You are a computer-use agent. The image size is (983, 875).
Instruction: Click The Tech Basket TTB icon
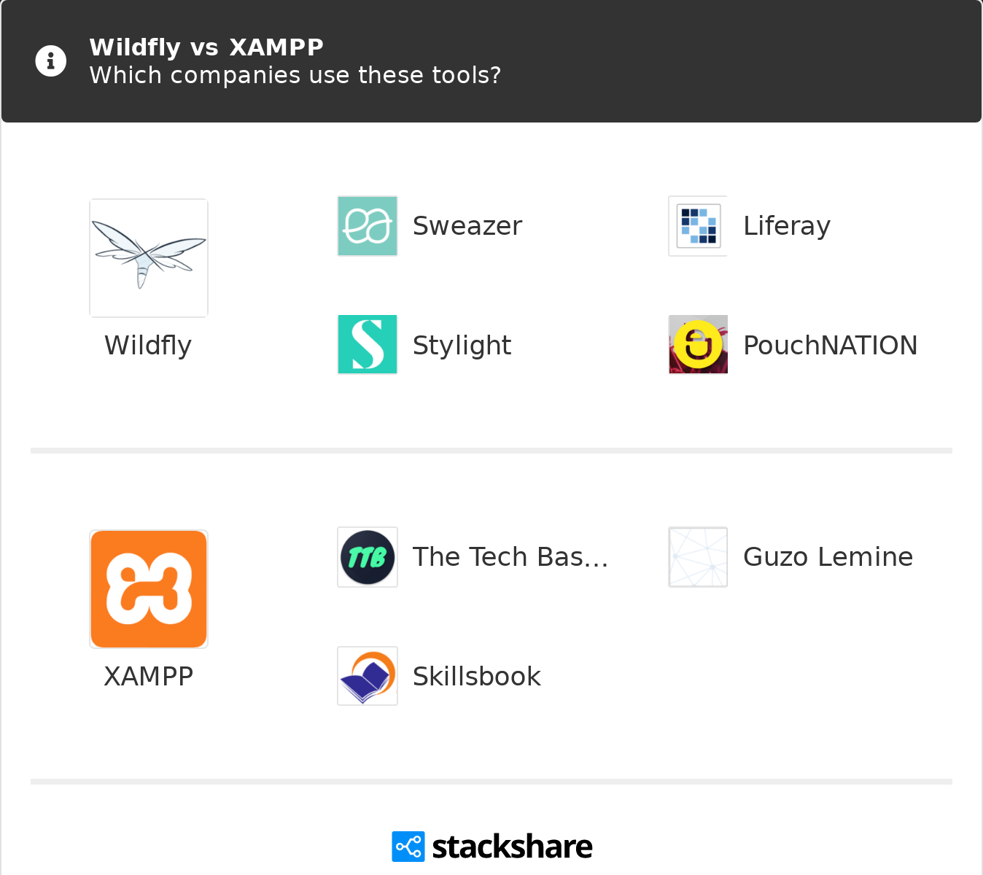pyautogui.click(x=368, y=557)
